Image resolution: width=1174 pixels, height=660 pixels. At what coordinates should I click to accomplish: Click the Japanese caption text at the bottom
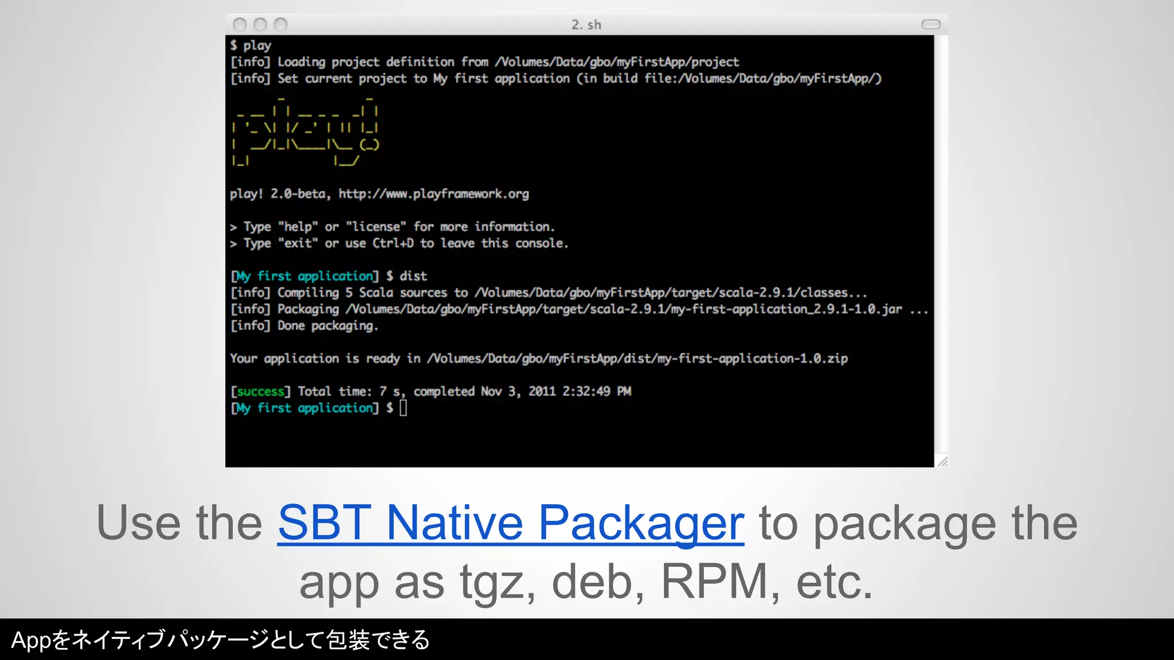(220, 639)
